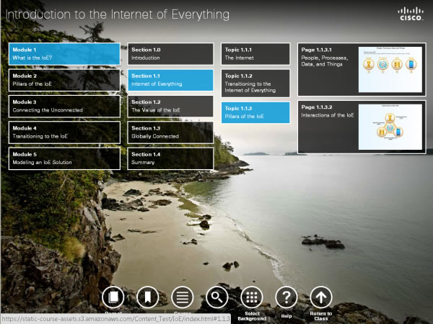Click the Help question mark icon
This screenshot has width=433, height=324.
point(287,297)
